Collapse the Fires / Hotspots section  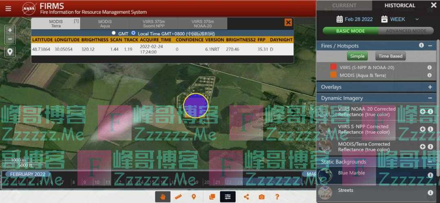[x=430, y=45]
